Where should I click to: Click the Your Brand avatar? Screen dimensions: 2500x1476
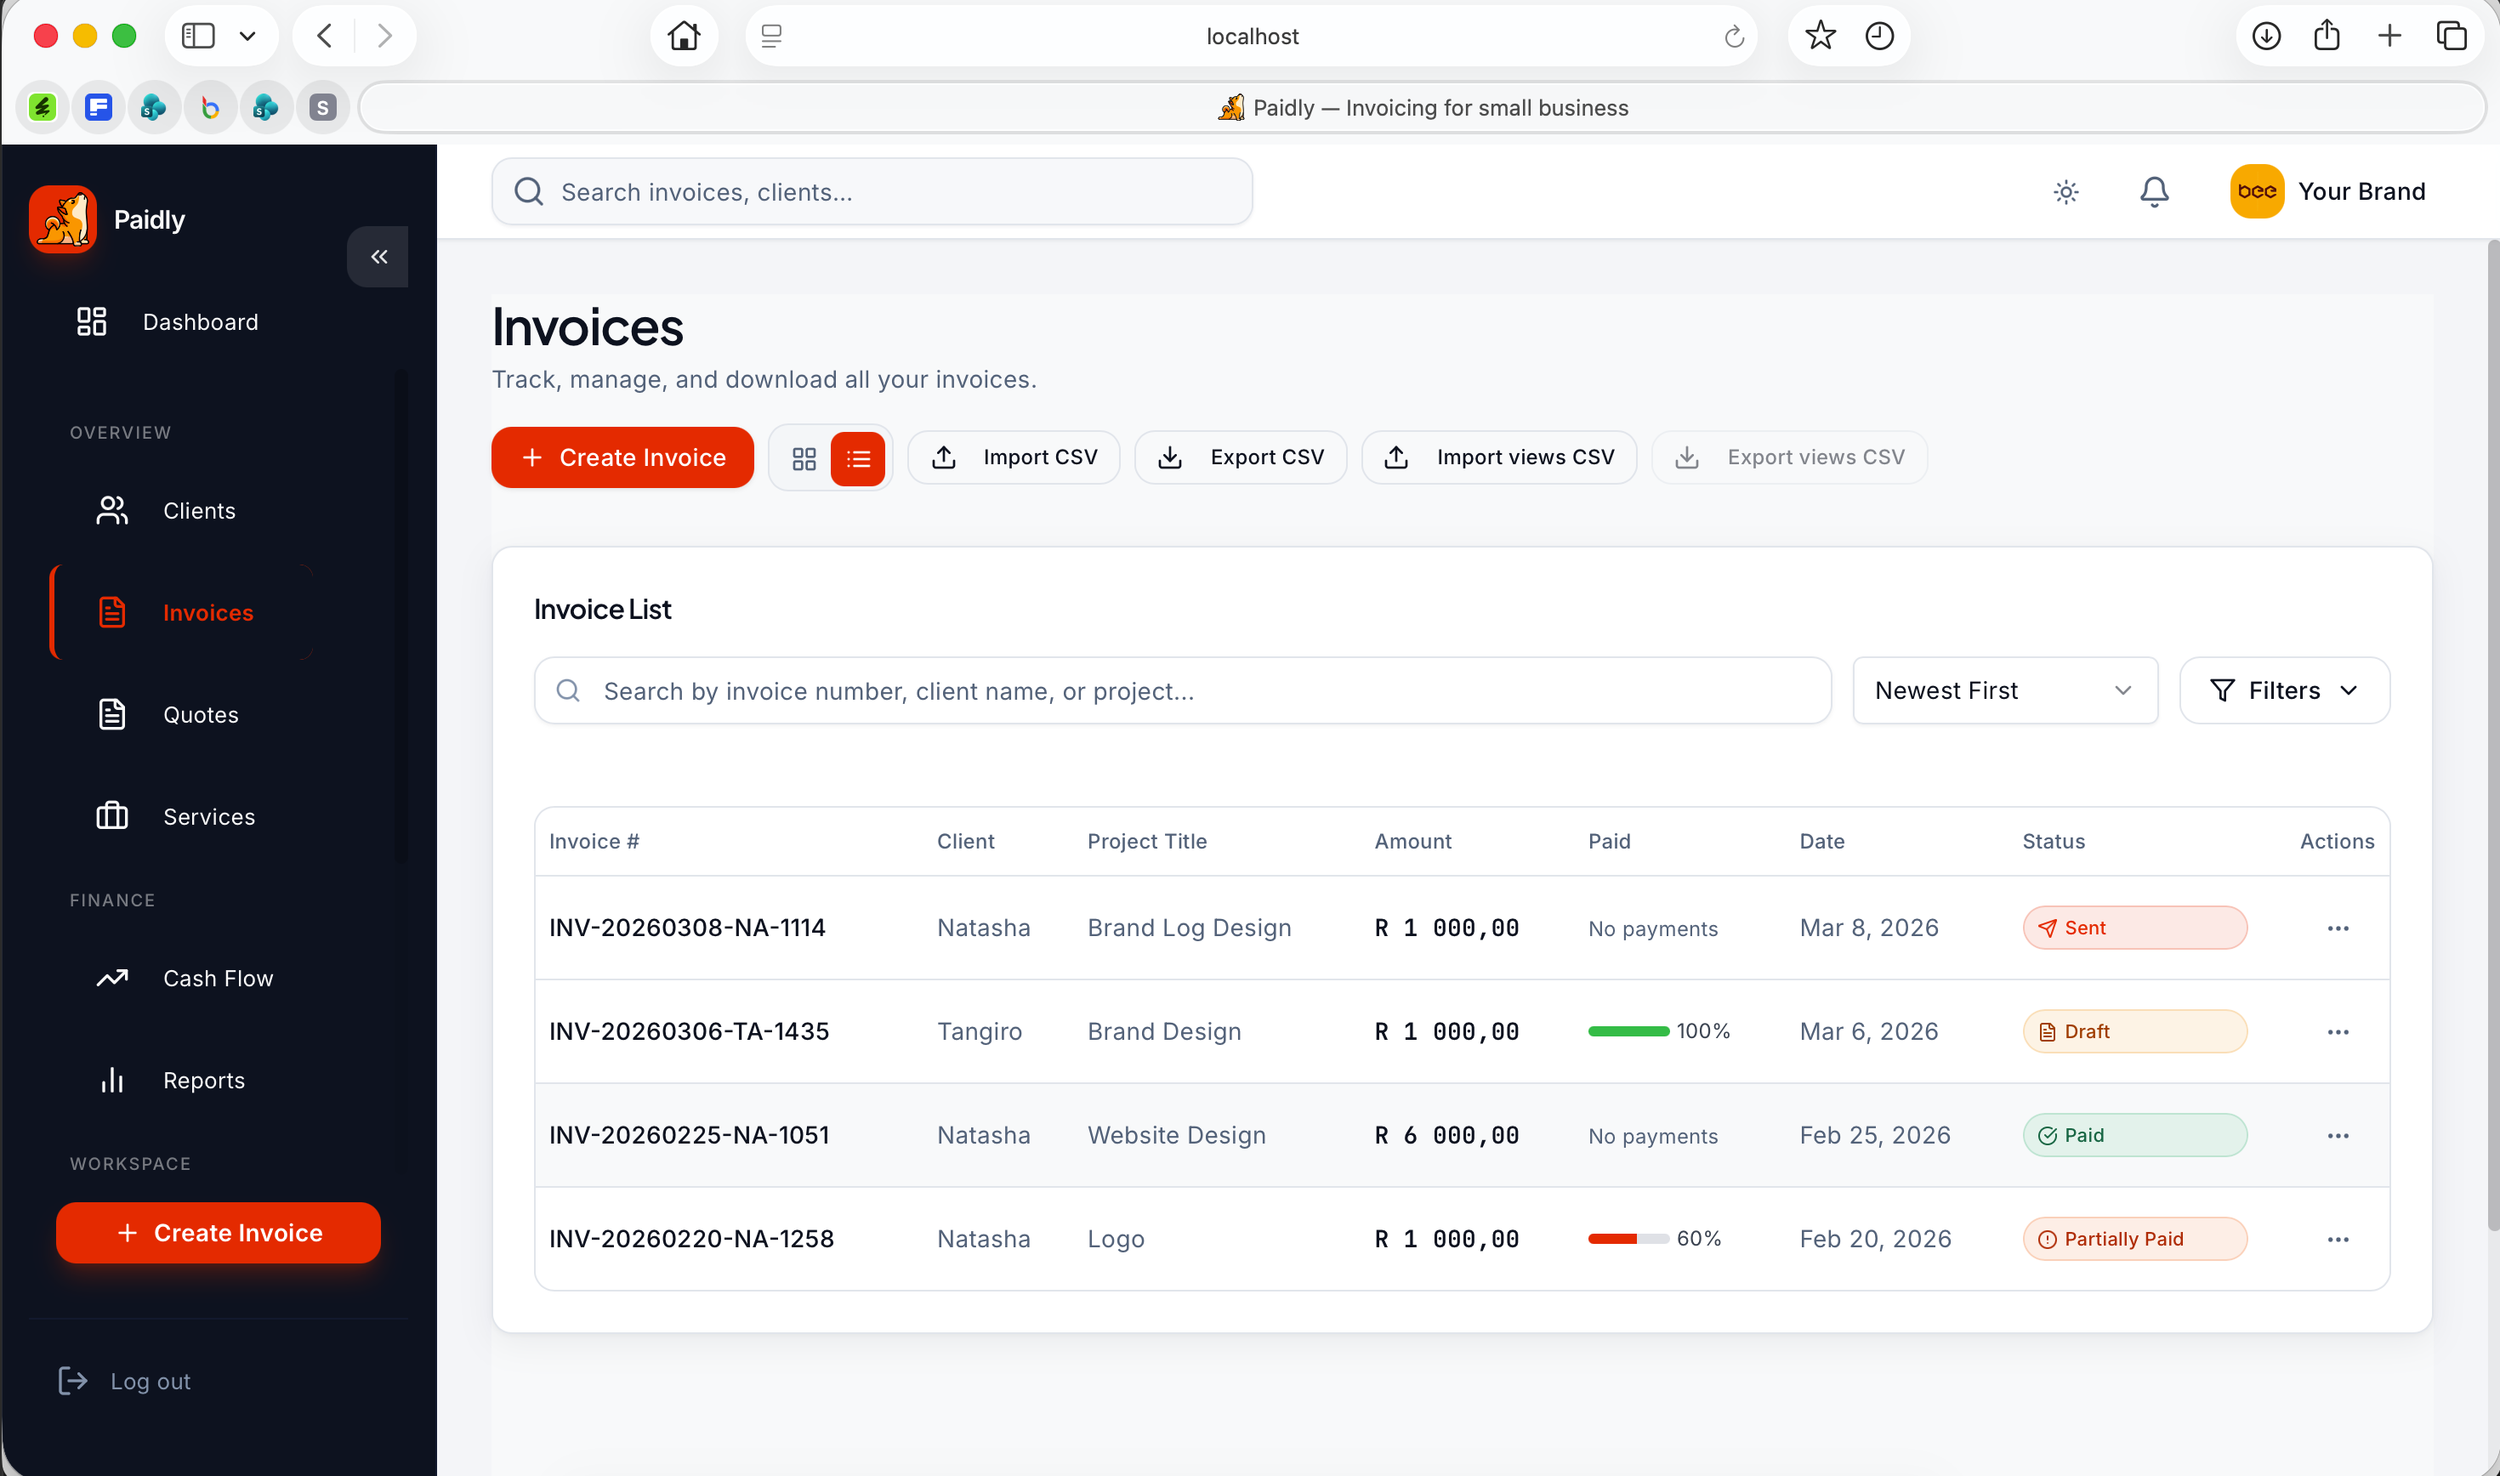pos(2256,191)
